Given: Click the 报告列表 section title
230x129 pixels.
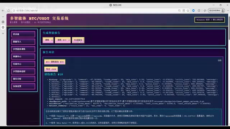Looking at the screenshot, I should [x=49, y=52].
